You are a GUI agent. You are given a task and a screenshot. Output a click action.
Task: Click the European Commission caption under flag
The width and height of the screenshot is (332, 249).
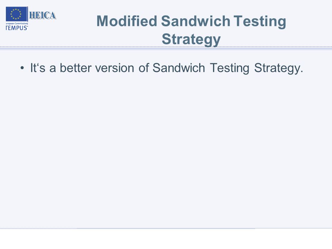click(x=17, y=23)
